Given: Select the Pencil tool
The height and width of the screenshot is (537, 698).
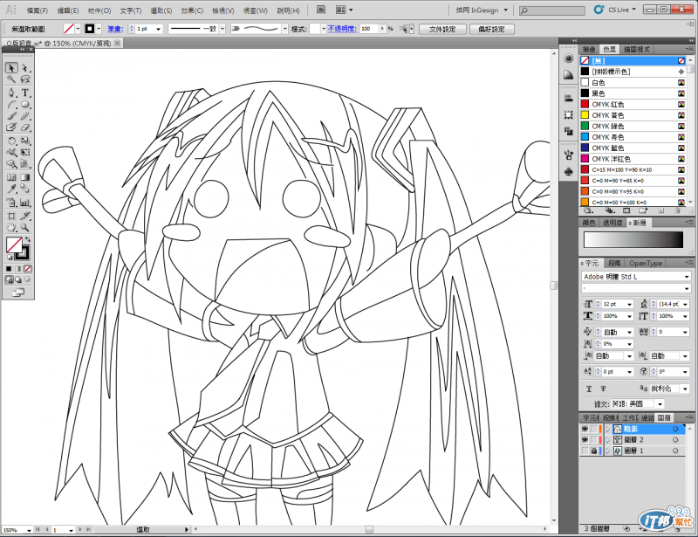Looking at the screenshot, I should point(25,116).
